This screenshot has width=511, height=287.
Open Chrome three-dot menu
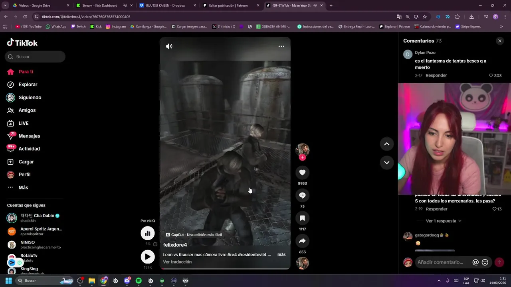click(x=505, y=17)
